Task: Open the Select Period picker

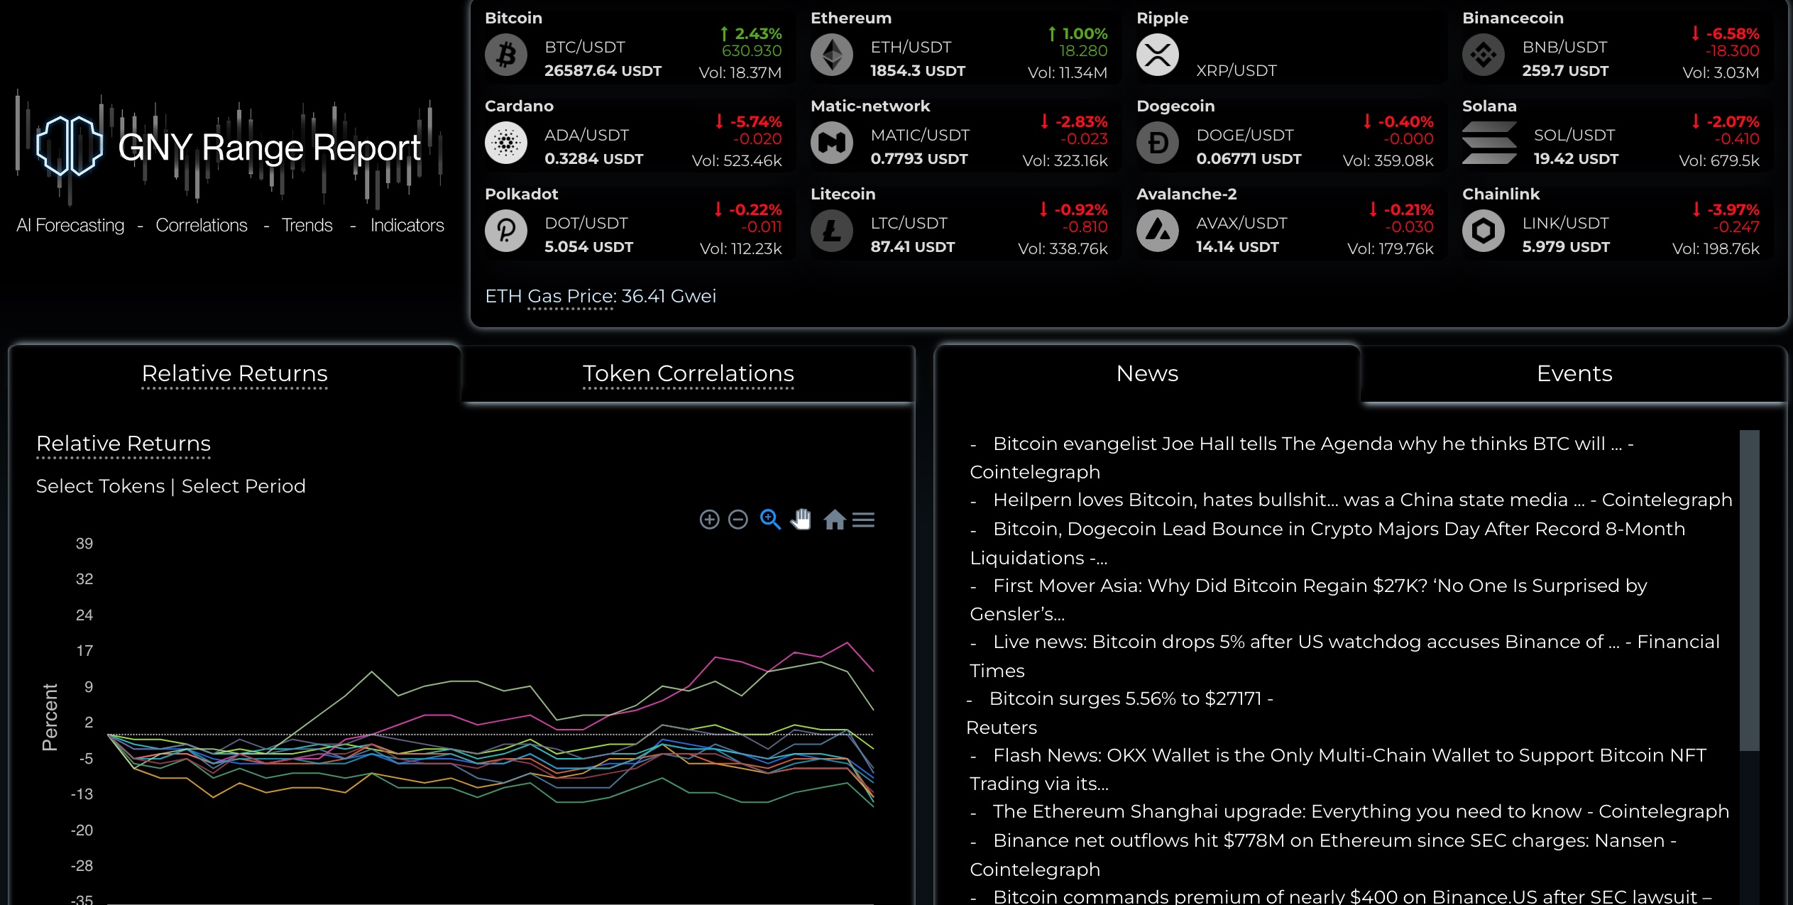Action: coord(243,486)
